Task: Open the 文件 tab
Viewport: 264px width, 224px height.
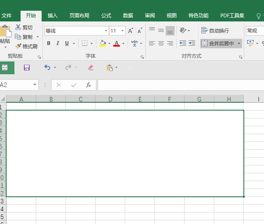Action: (7, 16)
